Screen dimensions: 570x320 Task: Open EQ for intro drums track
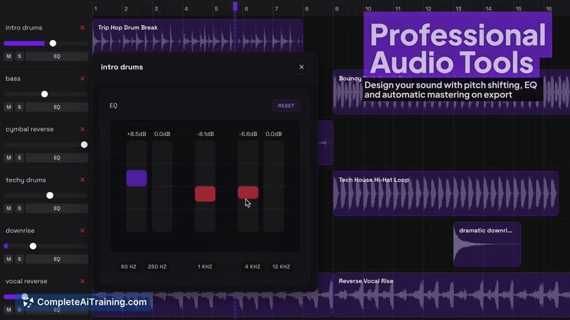coord(57,56)
